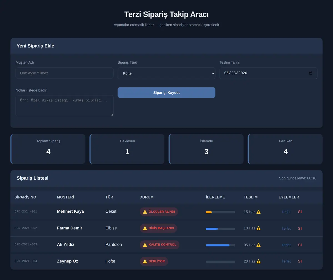
Task: Click order number ORD-2024-002
Action: coord(26,228)
